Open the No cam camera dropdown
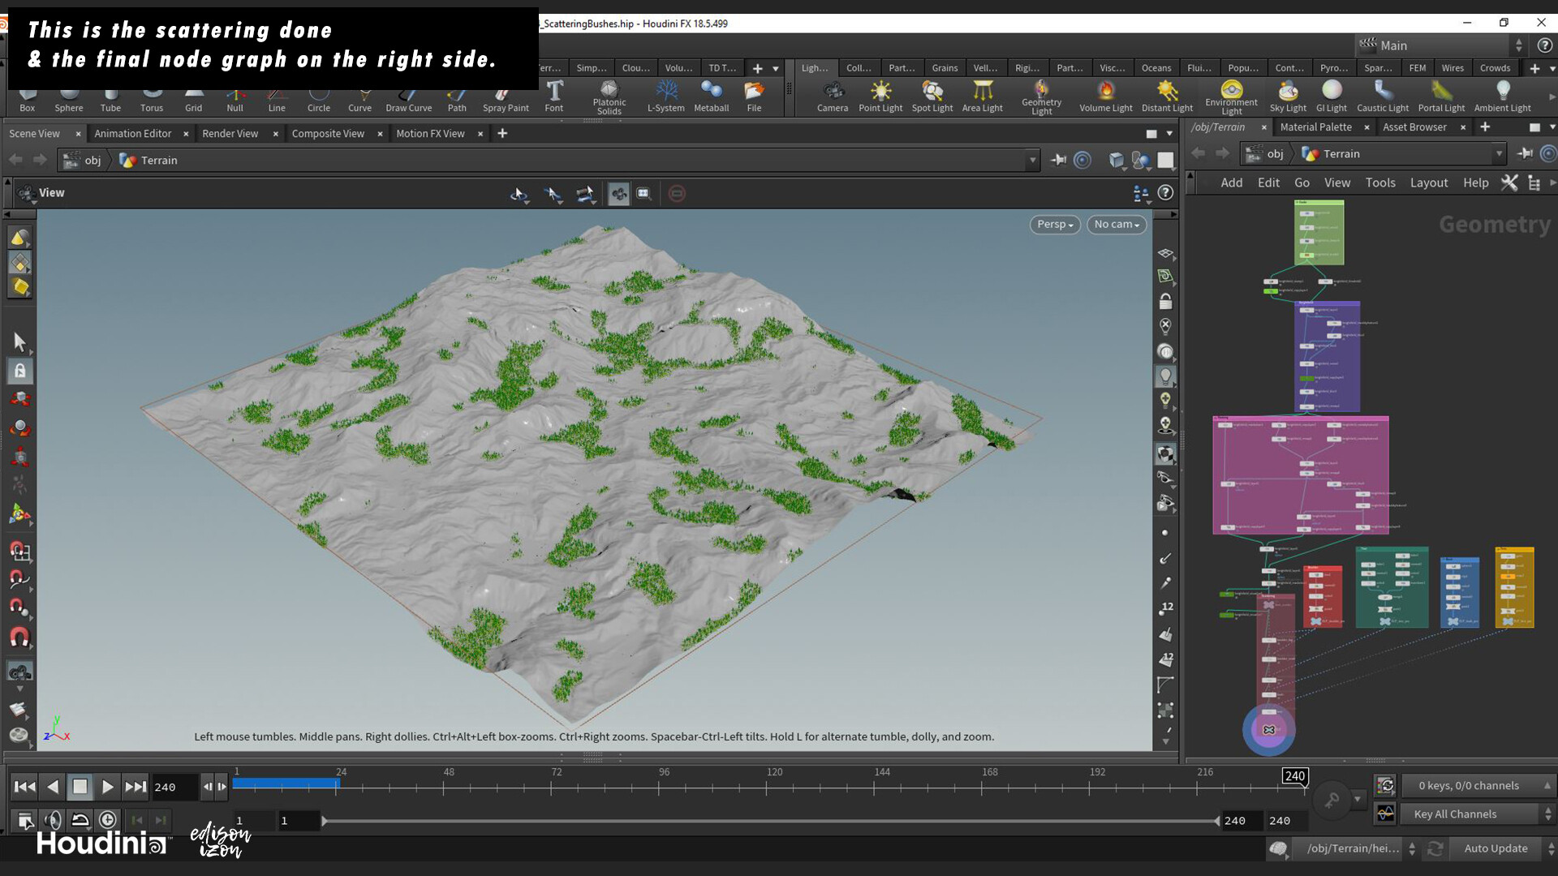The image size is (1558, 876). point(1116,225)
